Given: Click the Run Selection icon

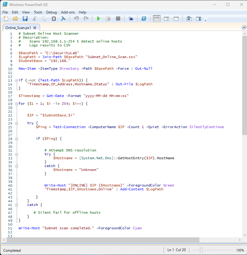Looking at the screenshot, I should [x=108, y=19].
